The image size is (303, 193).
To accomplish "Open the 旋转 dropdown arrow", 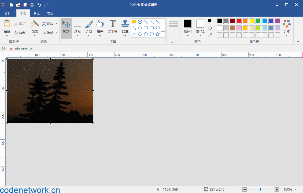I will (x=56, y=33).
